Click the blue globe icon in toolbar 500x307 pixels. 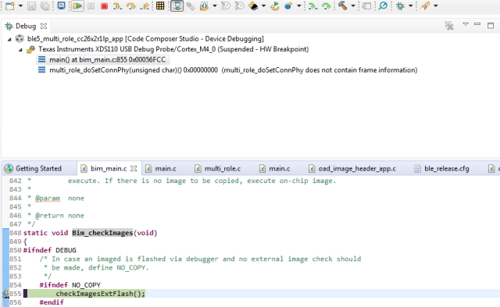coord(288,5)
